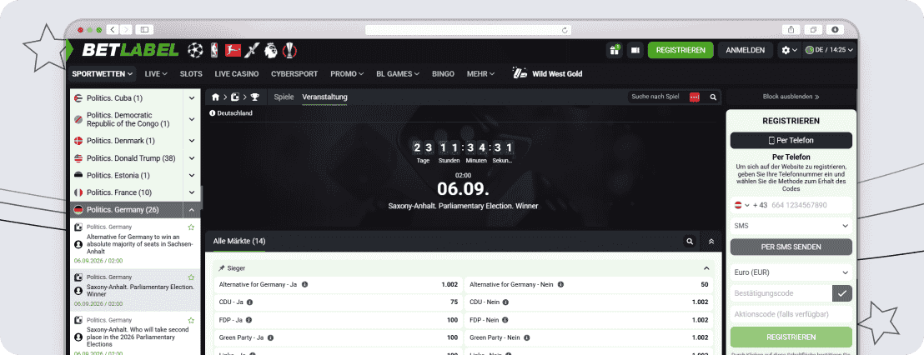924x355 pixels.
Task: Select the Alle Märkte (14) tab
Action: click(x=239, y=242)
